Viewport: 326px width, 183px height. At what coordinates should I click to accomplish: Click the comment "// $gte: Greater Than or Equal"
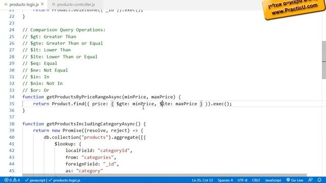[63, 43]
